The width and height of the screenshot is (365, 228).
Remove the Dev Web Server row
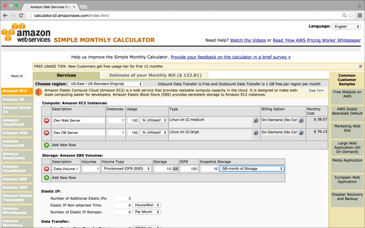pos(47,120)
